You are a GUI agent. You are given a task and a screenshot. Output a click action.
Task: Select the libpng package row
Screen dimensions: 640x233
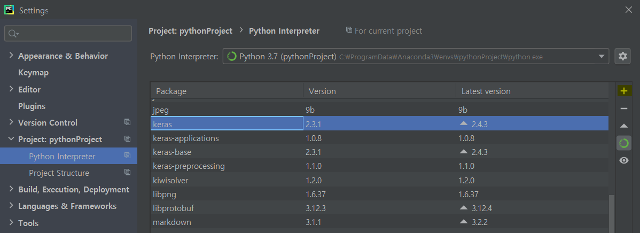380,194
